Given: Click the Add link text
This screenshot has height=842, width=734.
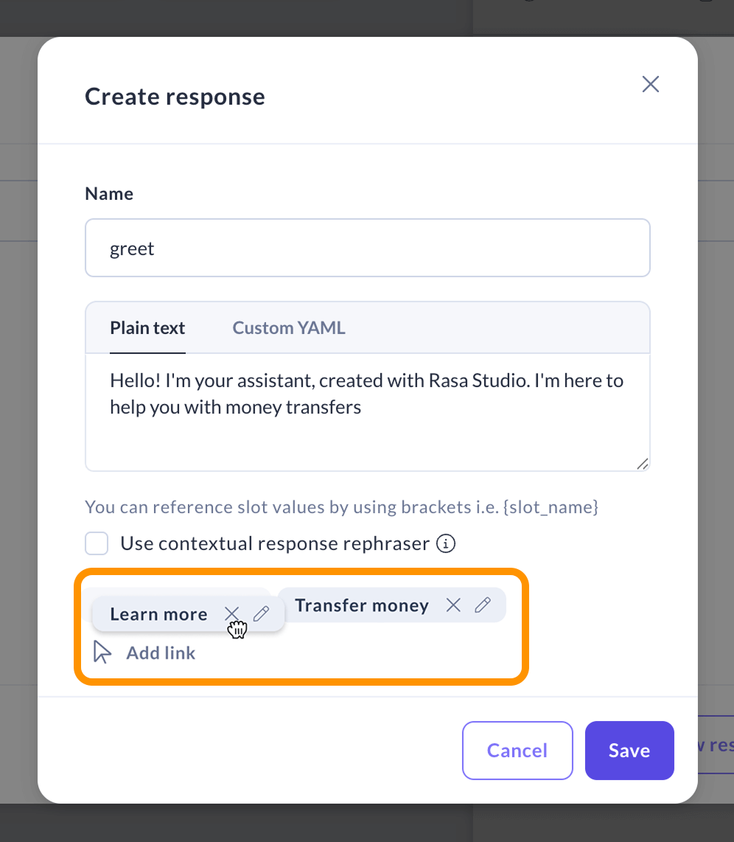Looking at the screenshot, I should coord(161,653).
